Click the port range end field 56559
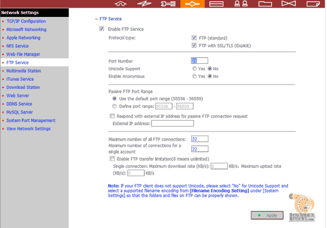Image resolution: width=327 pixels, height=228 pixels. [x=185, y=106]
